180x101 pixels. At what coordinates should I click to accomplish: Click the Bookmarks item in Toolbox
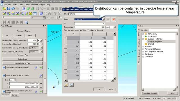coord(152,36)
